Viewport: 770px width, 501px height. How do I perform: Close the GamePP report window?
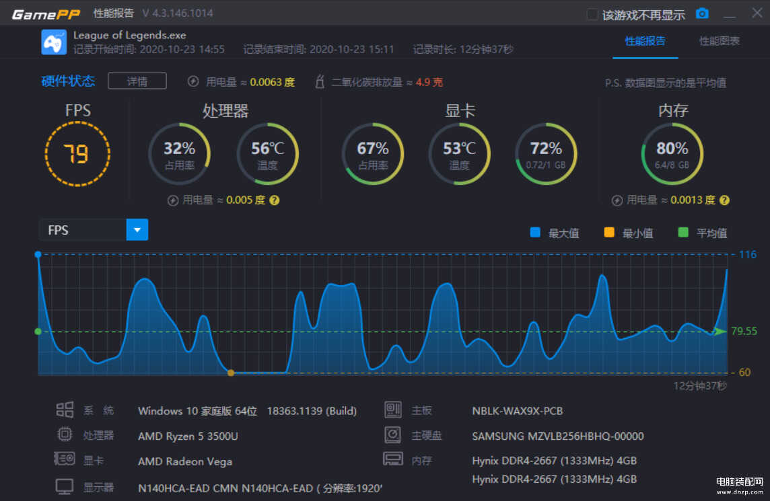coord(757,13)
